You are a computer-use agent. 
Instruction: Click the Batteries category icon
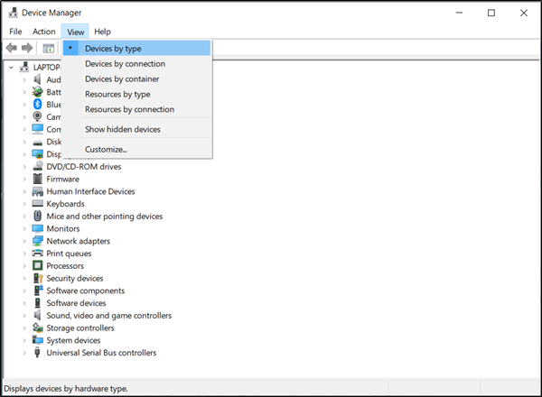tap(37, 92)
